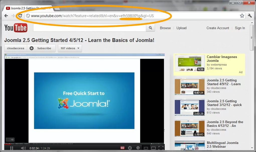Image resolution: width=256 pixels, height=152 pixels.
Task: Open the 1:47:31 video thumbnail
Action: click(190, 87)
